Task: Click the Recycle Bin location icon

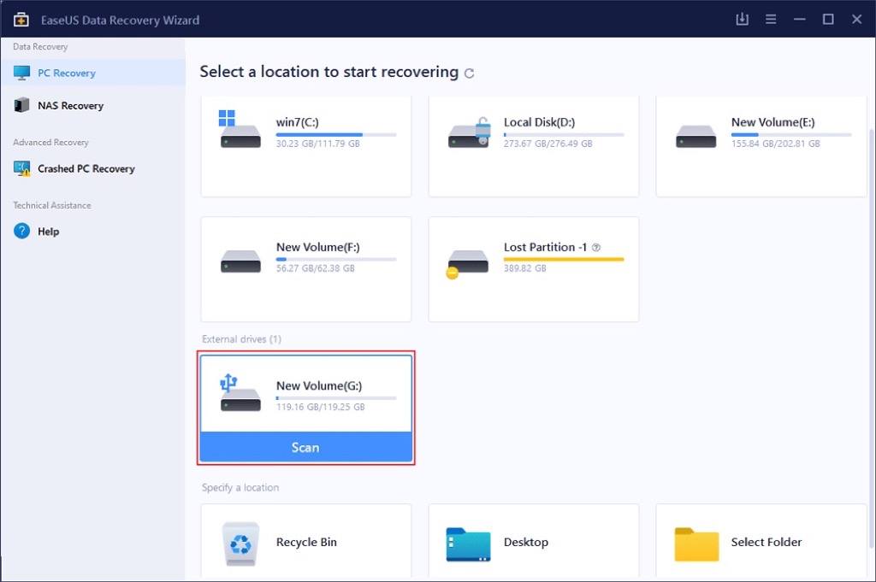Action: point(240,544)
